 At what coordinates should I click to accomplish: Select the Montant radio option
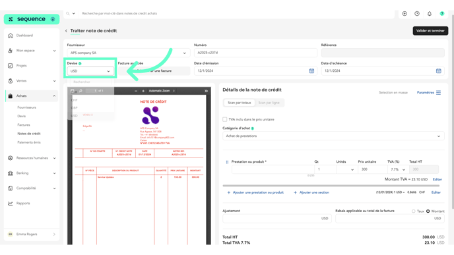(x=428, y=212)
